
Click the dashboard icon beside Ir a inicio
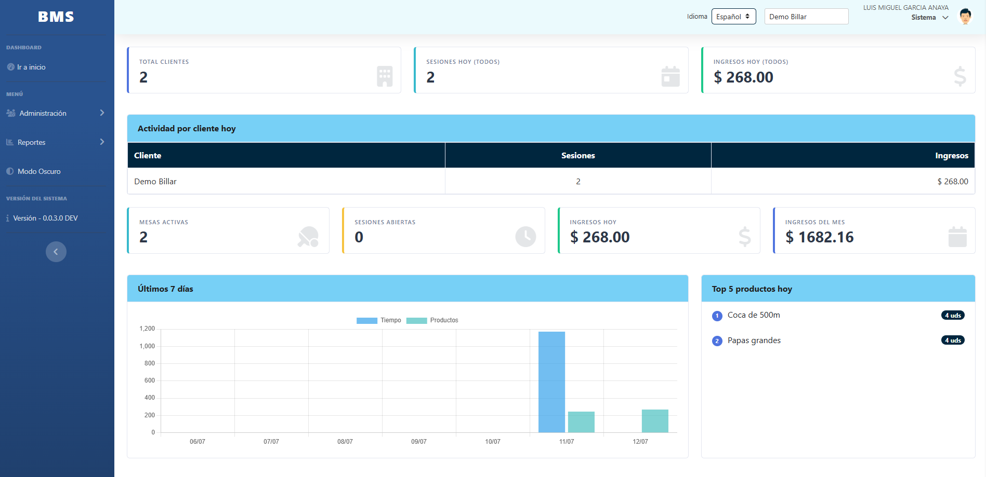click(10, 67)
